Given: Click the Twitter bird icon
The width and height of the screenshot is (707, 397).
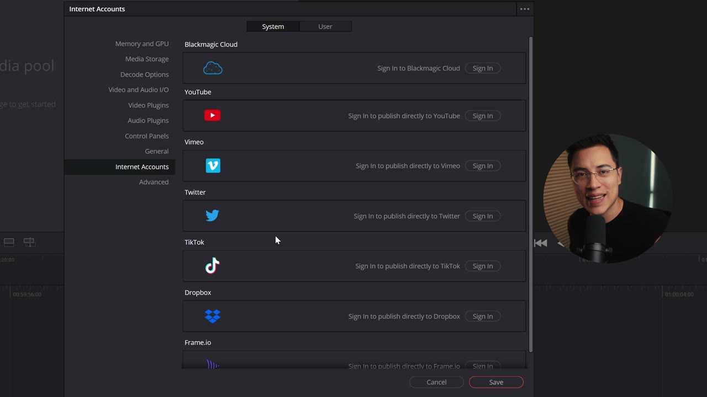Looking at the screenshot, I should (212, 216).
